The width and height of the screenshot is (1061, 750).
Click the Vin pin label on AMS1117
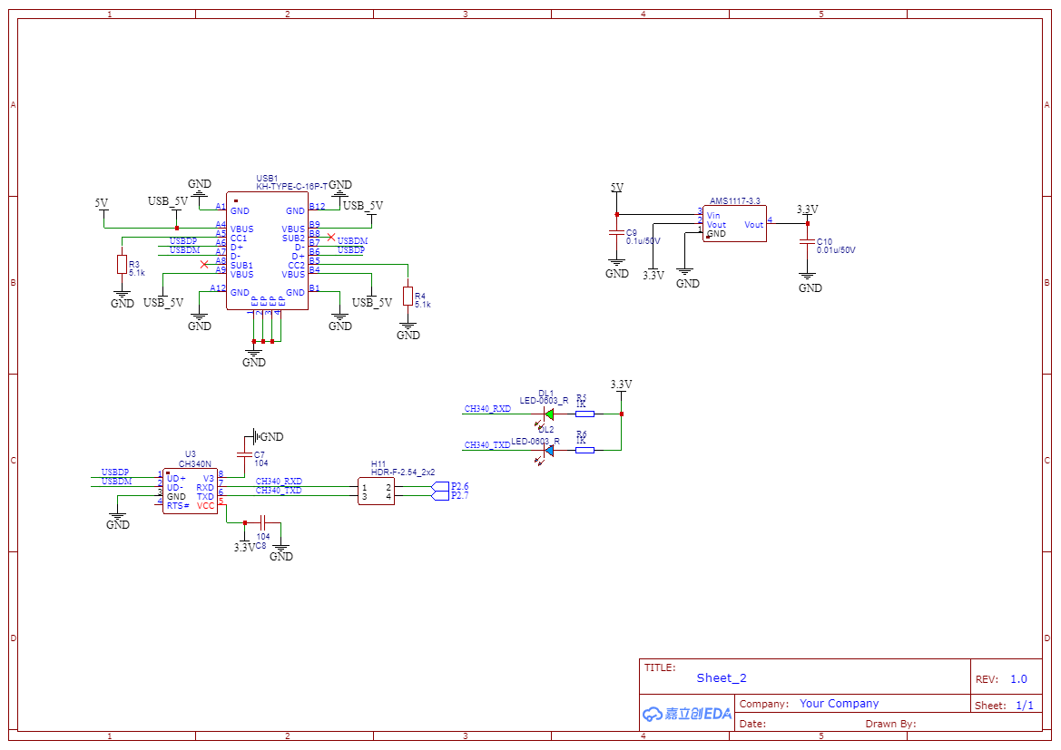tap(713, 216)
